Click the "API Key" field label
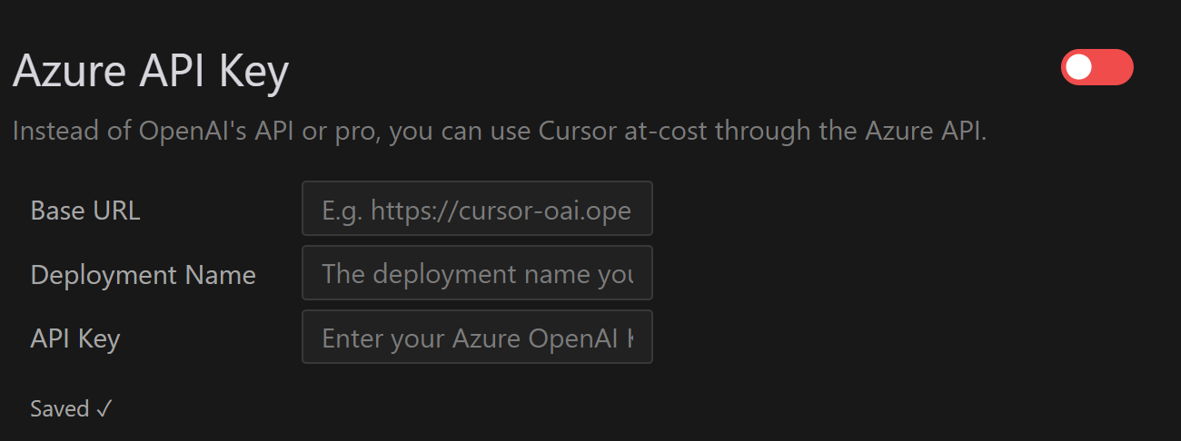Screen dimensions: 1181x441 coord(75,338)
